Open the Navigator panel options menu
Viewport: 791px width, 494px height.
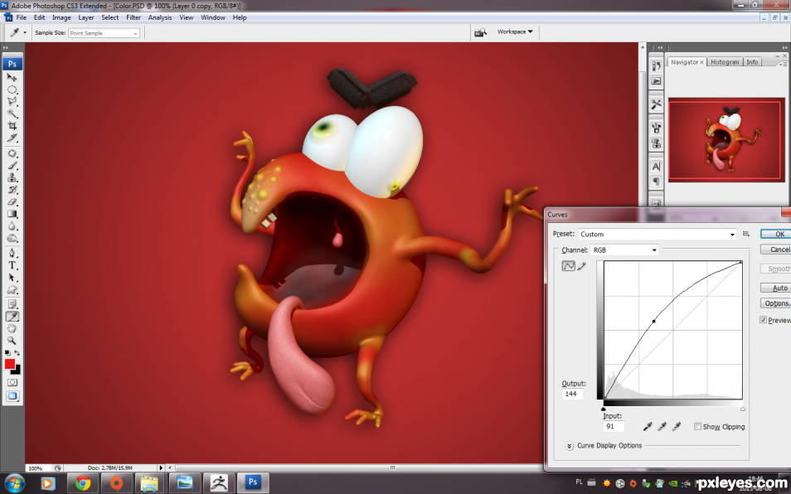(x=783, y=64)
